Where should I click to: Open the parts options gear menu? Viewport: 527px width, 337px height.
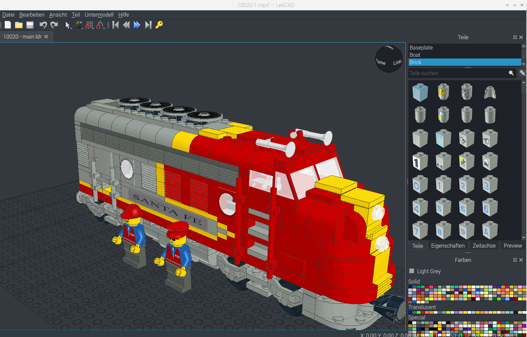[x=522, y=73]
